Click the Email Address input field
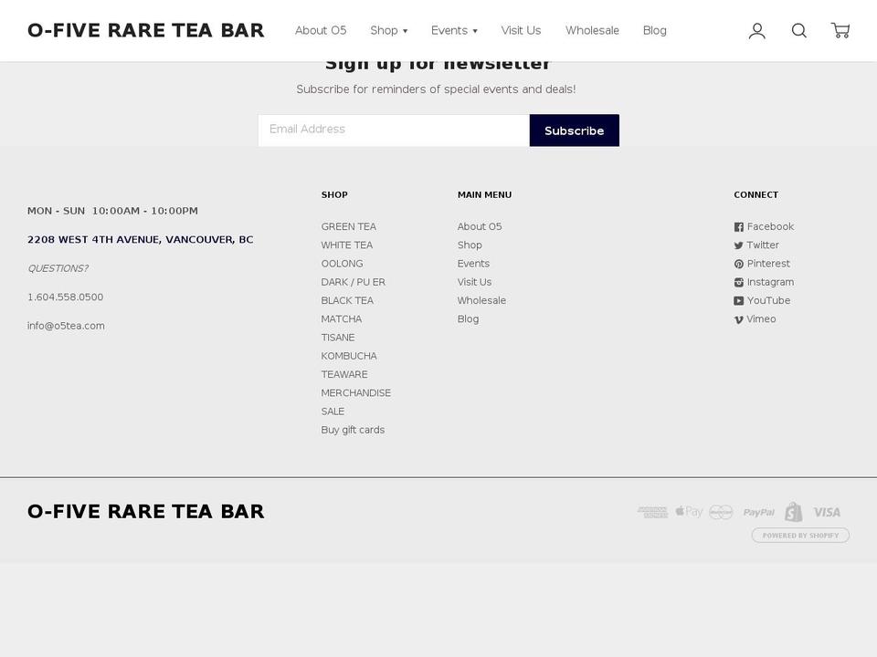This screenshot has height=657, width=877. coord(394,130)
